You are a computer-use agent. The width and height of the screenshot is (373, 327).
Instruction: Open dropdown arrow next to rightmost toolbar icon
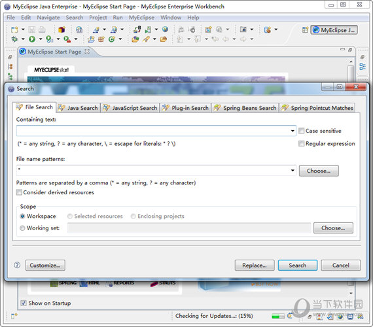pyautogui.click(x=276, y=29)
